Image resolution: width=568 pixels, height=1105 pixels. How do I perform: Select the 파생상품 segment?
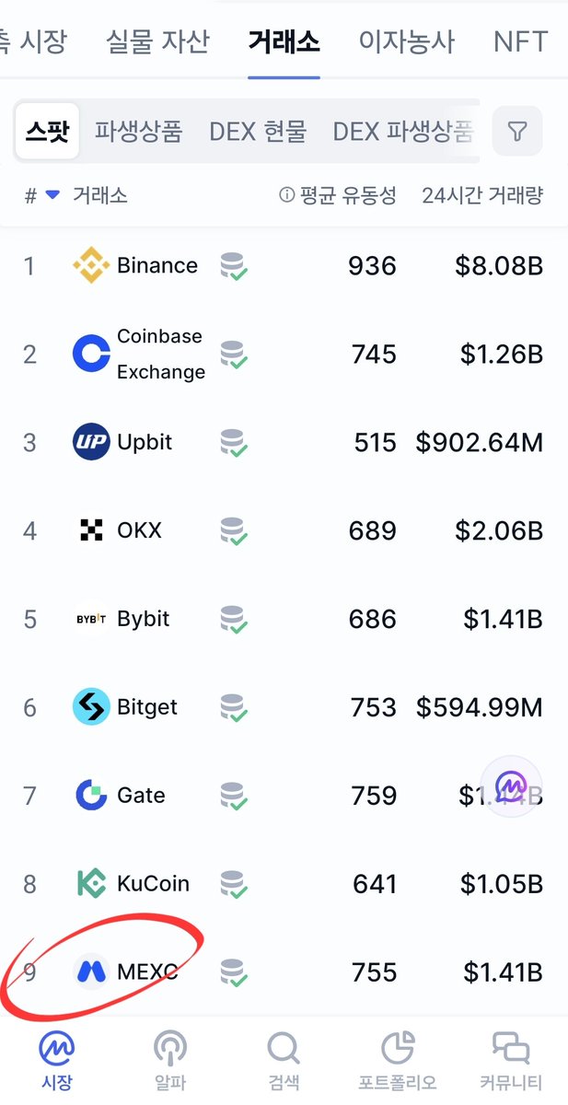click(x=139, y=132)
